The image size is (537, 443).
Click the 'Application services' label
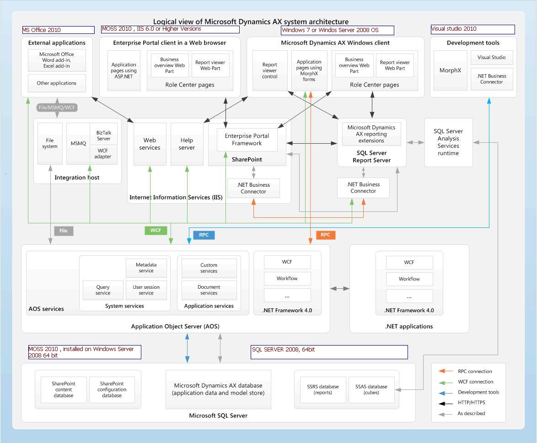[x=209, y=306]
